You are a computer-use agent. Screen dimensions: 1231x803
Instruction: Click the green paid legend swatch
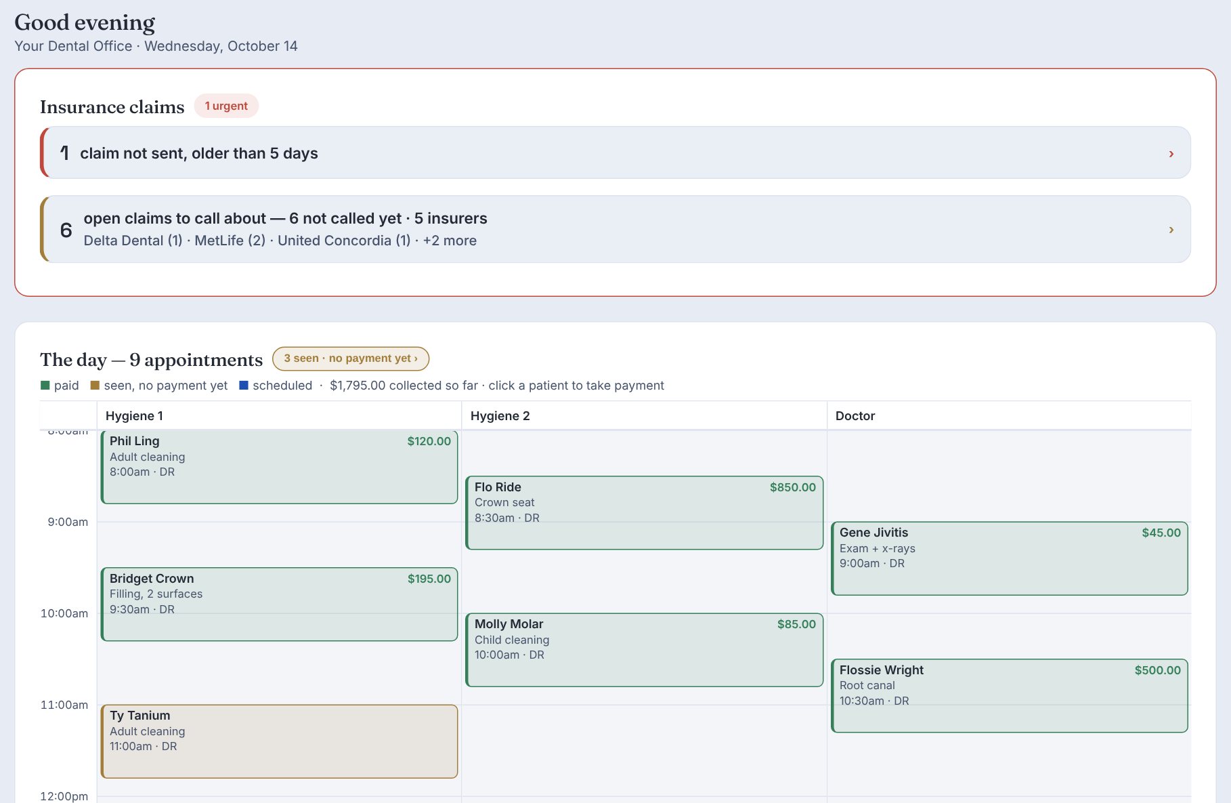pyautogui.click(x=45, y=386)
